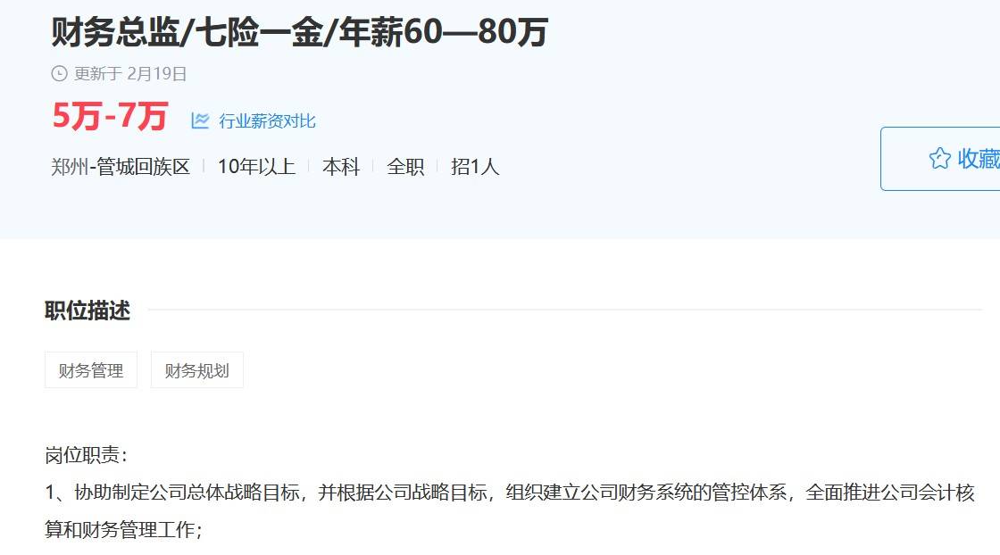Click the first responsibility line starting 1、协助制定
Viewport: 1000px width, 555px height.
pyautogui.click(x=510, y=493)
